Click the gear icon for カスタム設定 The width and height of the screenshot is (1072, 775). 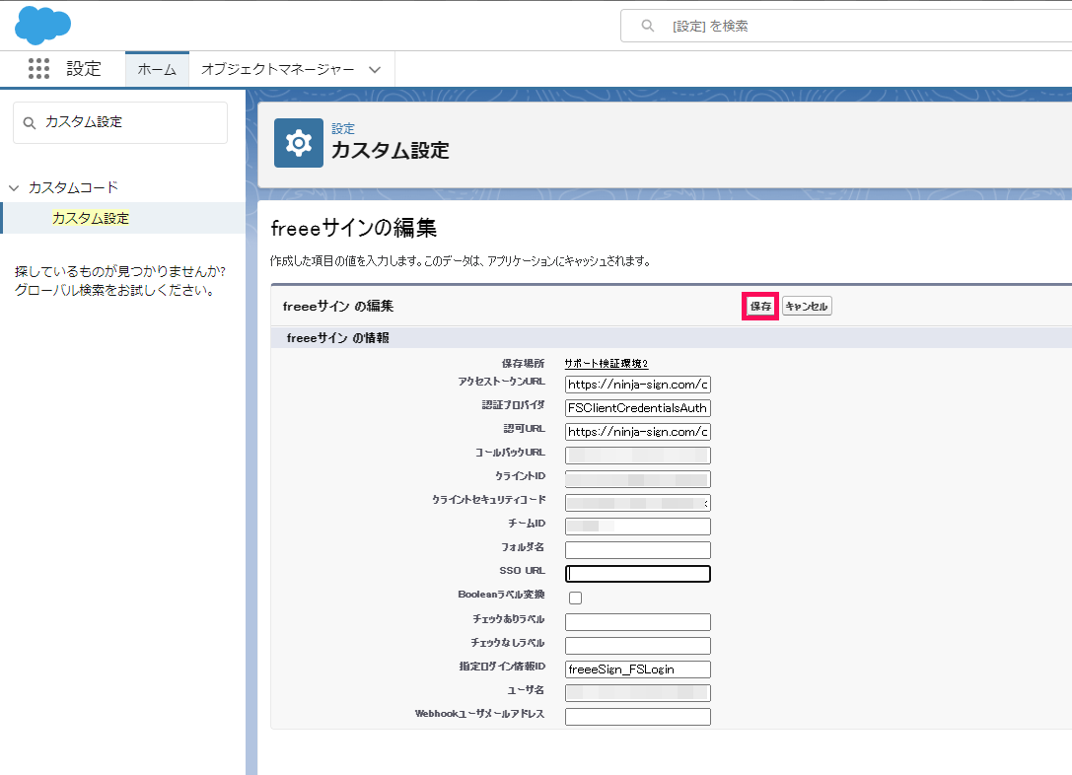[299, 143]
